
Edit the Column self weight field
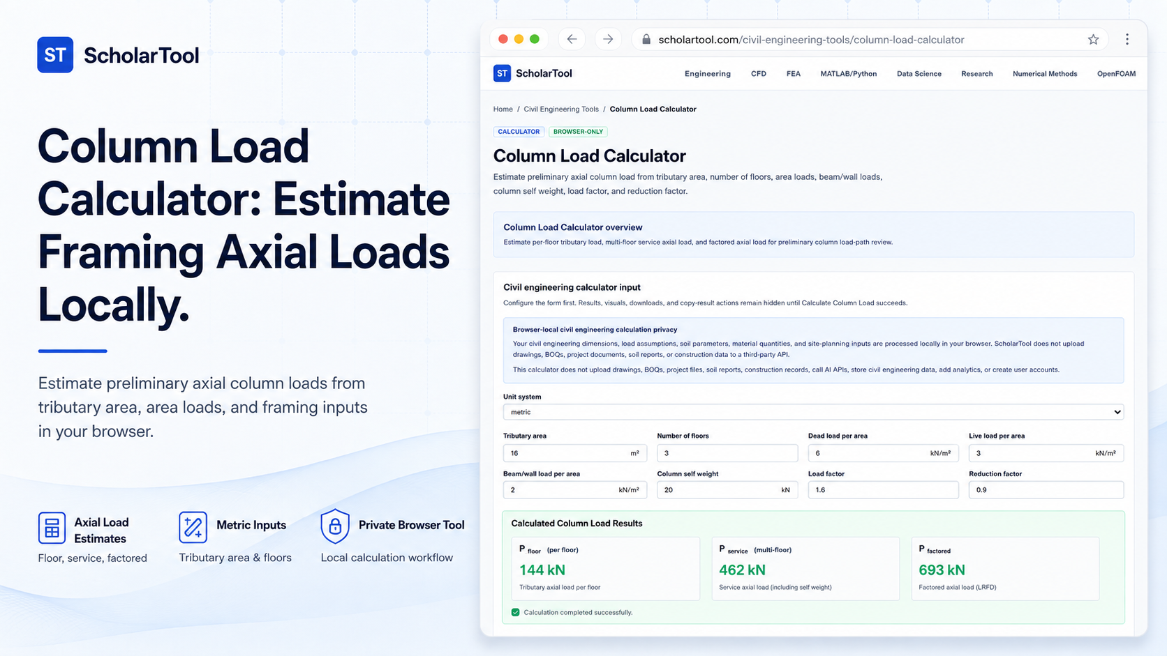[x=727, y=490]
